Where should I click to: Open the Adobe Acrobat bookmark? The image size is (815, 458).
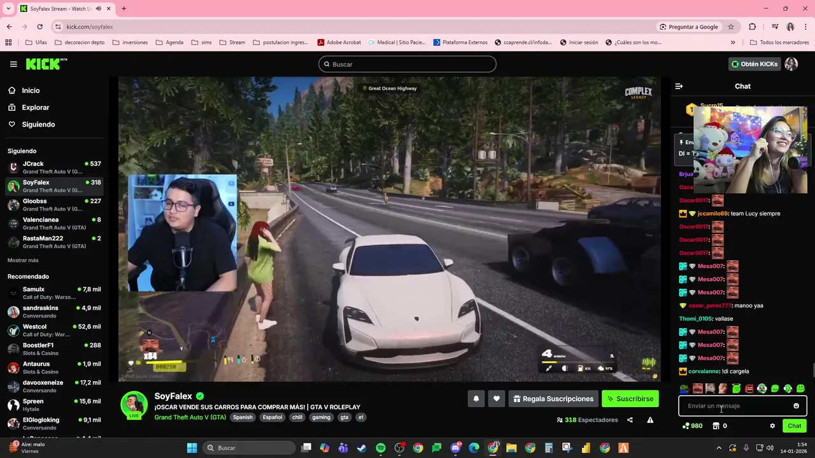[339, 43]
